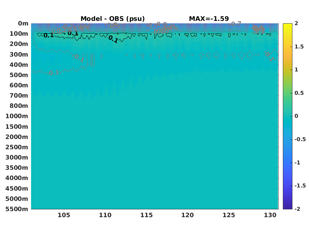Click the colorbar "2" tick label
Screen dimensions: 309x232
click(x=296, y=23)
